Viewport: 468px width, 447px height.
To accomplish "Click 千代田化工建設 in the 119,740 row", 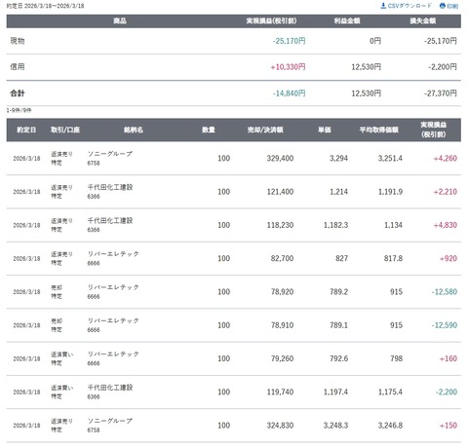I will point(110,388).
